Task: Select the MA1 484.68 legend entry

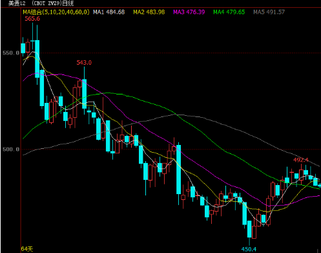Action: [109, 12]
